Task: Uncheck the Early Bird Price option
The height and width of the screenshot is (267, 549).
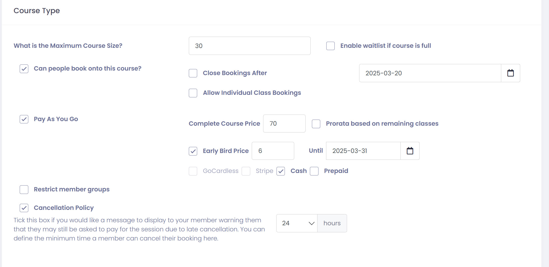Action: pyautogui.click(x=193, y=151)
